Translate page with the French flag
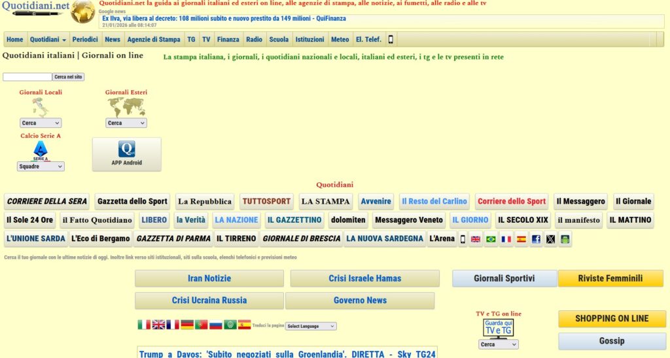The width and height of the screenshot is (670, 358). tap(173, 325)
